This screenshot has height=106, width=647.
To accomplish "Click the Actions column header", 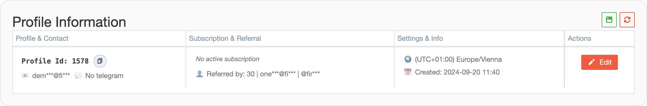I will pos(580,38).
